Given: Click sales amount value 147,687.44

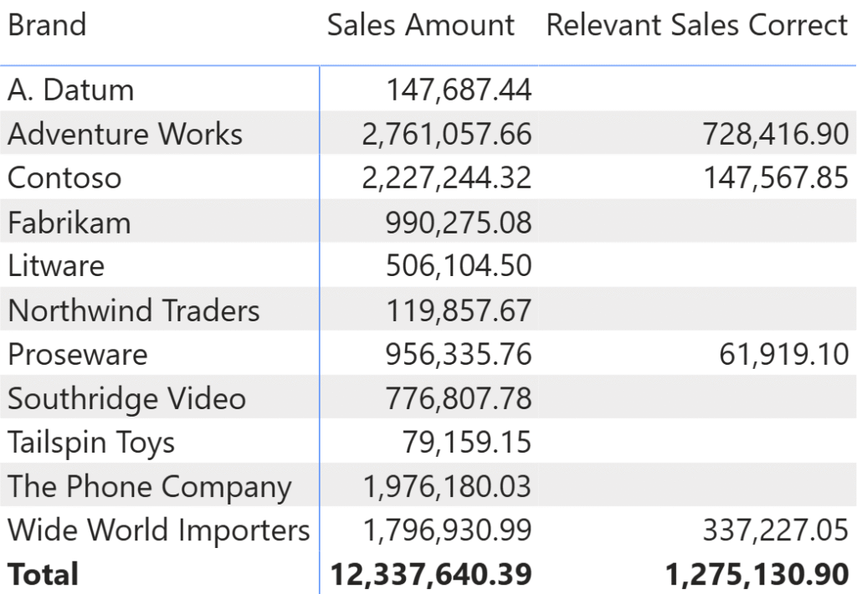Looking at the screenshot, I should point(459,90).
